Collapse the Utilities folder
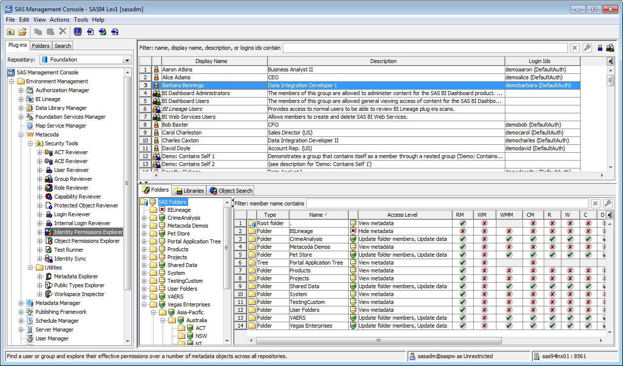The height and width of the screenshot is (366, 623). [x=31, y=267]
